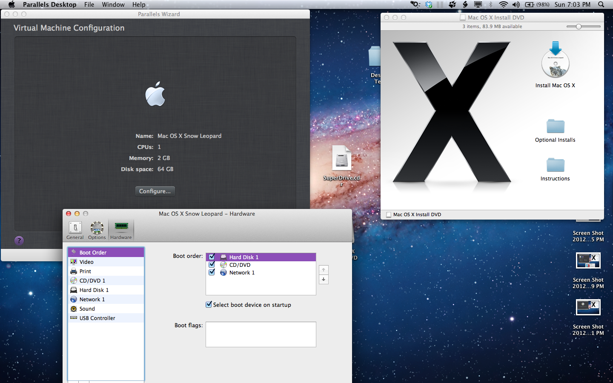
Task: Uncheck CD/DVD boot order checkbox
Action: [212, 264]
